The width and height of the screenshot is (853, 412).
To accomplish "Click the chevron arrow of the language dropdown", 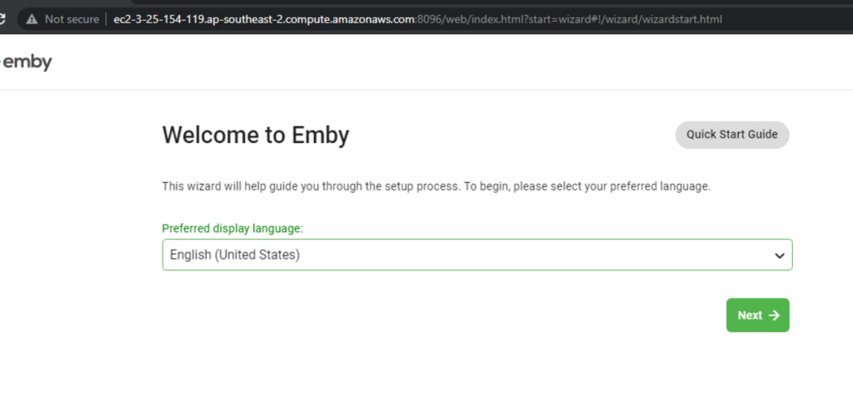I will (x=780, y=256).
